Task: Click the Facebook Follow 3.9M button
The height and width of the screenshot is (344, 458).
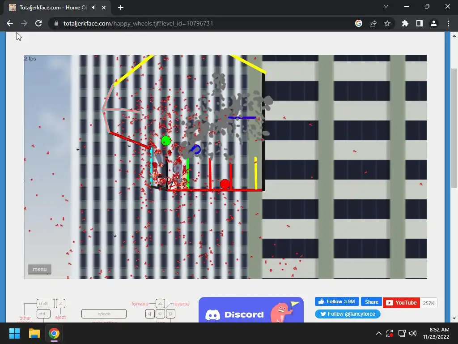Action: click(x=337, y=301)
